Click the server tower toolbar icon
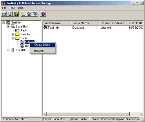This screenshot has height=122, width=145. 10,14
